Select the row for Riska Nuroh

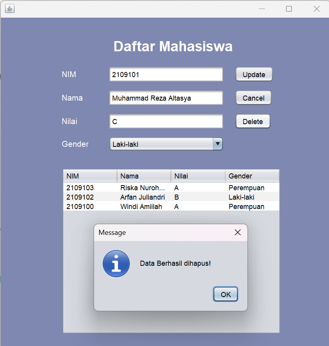[x=156, y=188]
